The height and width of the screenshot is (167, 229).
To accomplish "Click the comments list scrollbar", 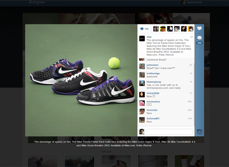I will 194,94.
